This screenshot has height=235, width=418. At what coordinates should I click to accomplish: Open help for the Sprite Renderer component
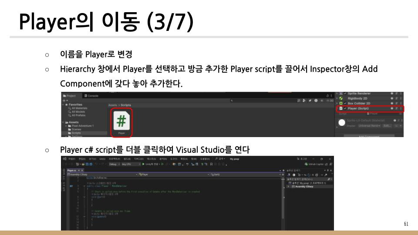[392, 94]
